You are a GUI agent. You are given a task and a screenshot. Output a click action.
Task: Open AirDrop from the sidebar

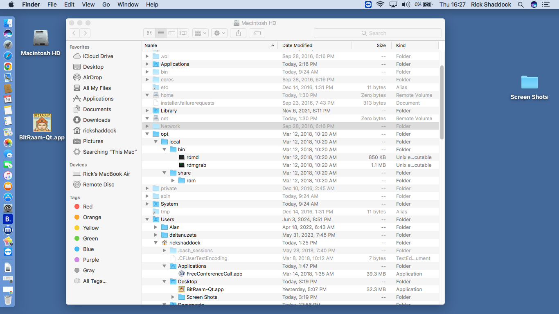tap(92, 77)
